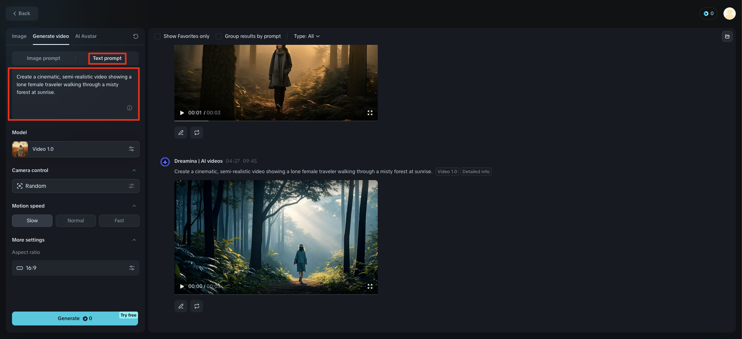Edit the upper video with pencil icon
Image resolution: width=742 pixels, height=339 pixels.
[x=181, y=133]
